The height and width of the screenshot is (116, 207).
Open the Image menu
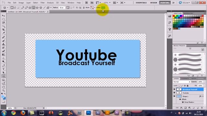(x=21, y=3)
